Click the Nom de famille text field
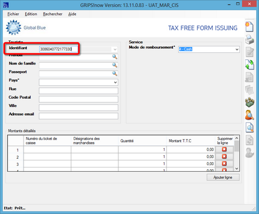Image resolution: width=259 pixels, height=214 pixels. (x=75, y=65)
